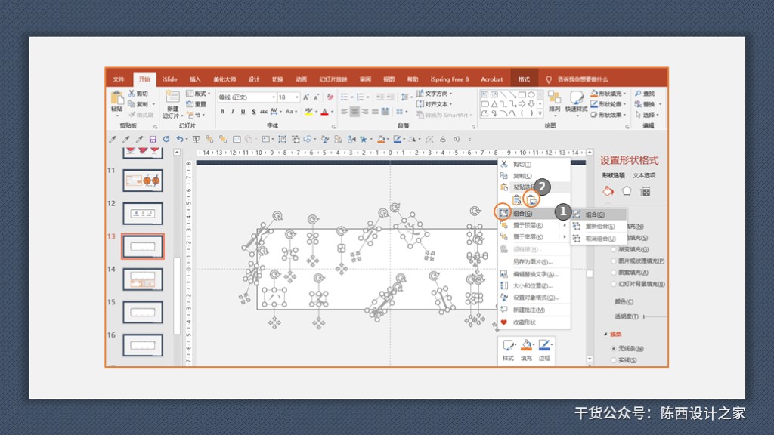
Task: Click the increase font size icon
Action: (x=306, y=97)
